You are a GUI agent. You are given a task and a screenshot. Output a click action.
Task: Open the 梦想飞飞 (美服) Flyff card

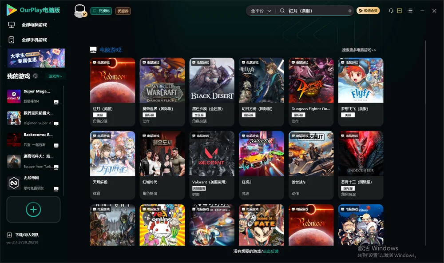click(x=361, y=92)
